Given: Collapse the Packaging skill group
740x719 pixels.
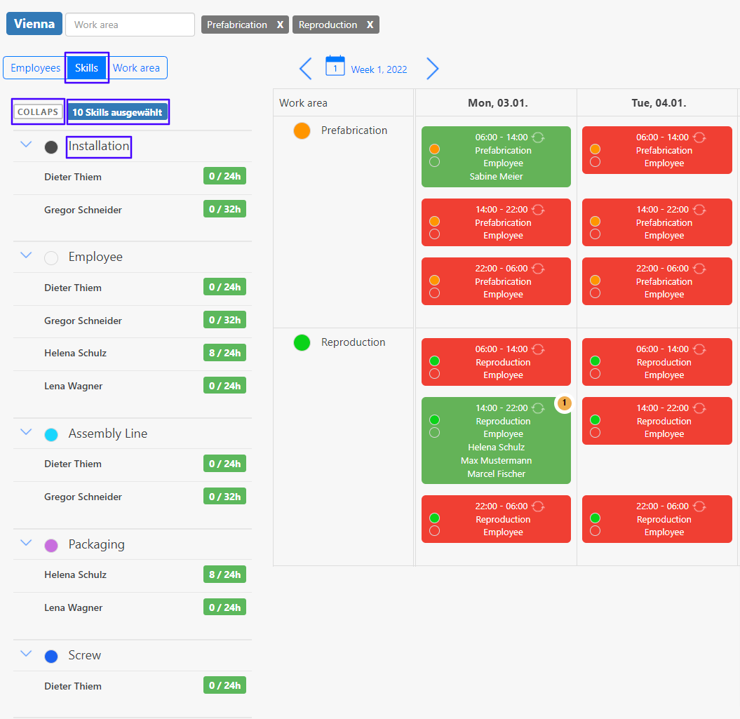Looking at the screenshot, I should 26,543.
